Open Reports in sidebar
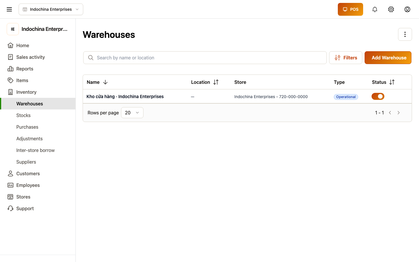Image resolution: width=419 pixels, height=262 pixels. point(38,69)
